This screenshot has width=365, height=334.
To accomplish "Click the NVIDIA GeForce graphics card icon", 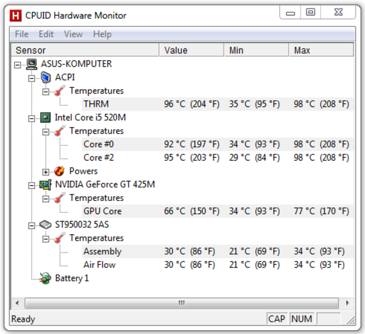I will pyautogui.click(x=45, y=185).
